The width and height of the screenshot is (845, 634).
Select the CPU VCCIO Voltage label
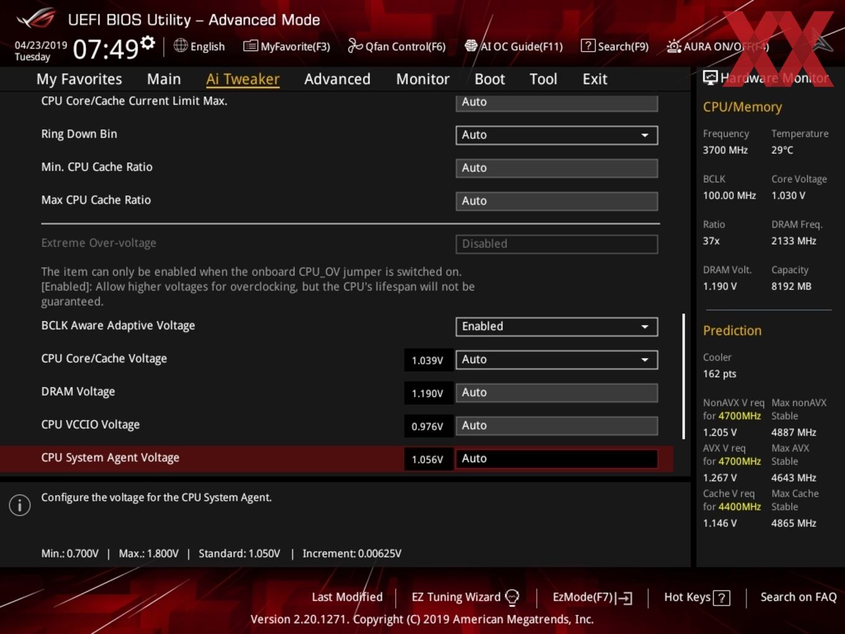point(90,425)
